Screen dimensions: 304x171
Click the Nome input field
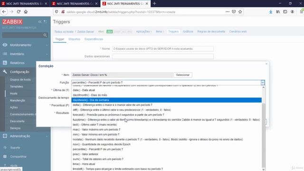[162, 48]
